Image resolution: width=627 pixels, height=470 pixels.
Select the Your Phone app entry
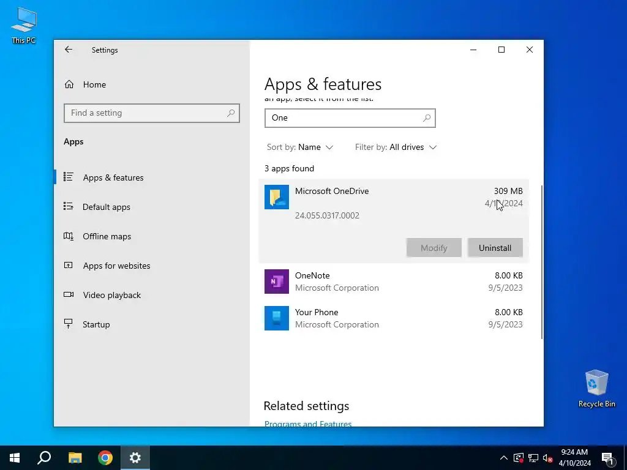pyautogui.click(x=394, y=318)
